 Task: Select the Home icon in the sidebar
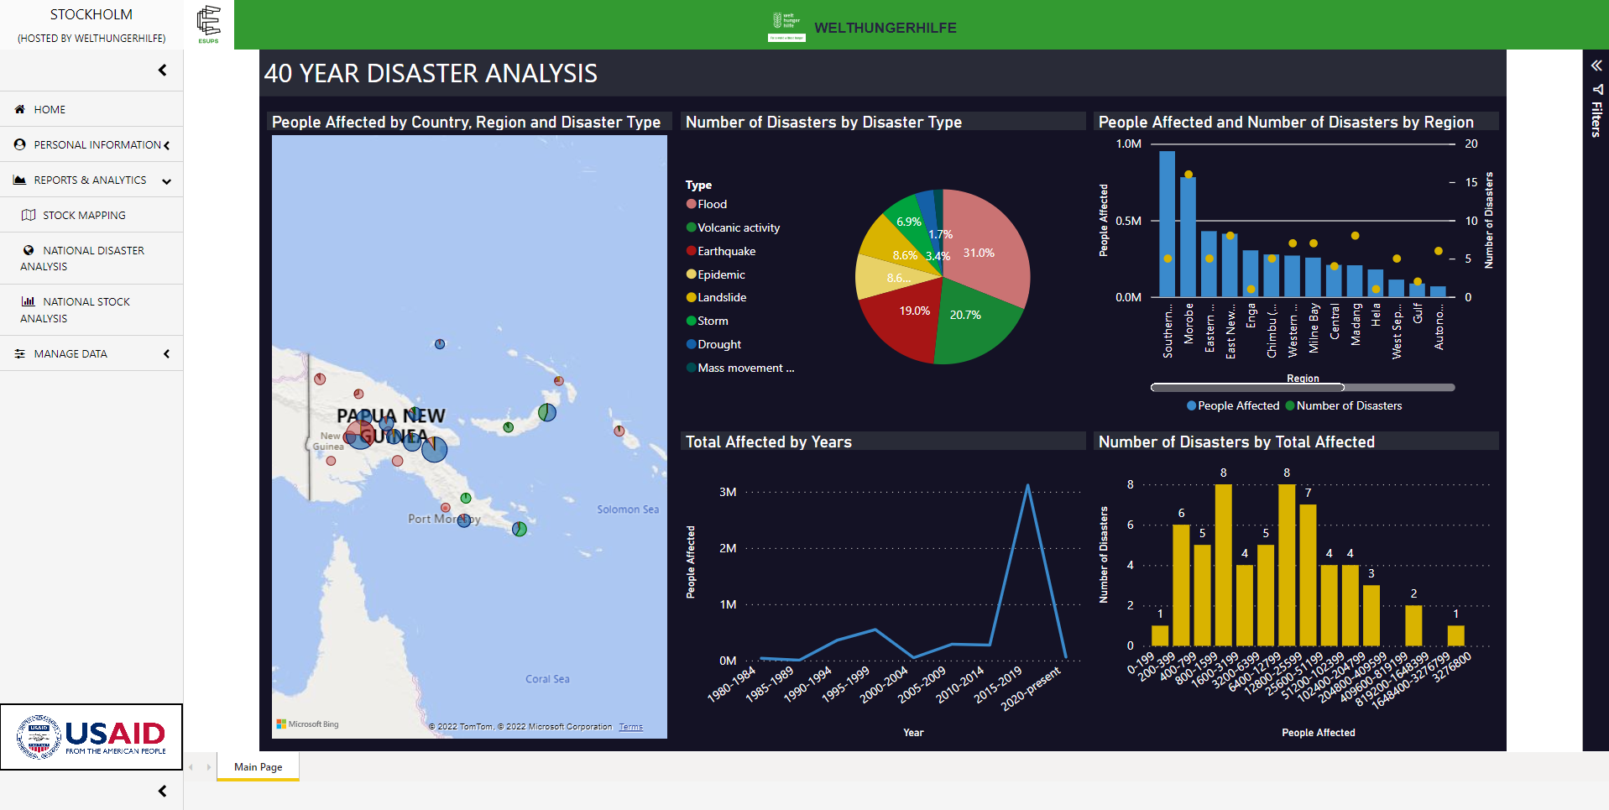point(18,109)
